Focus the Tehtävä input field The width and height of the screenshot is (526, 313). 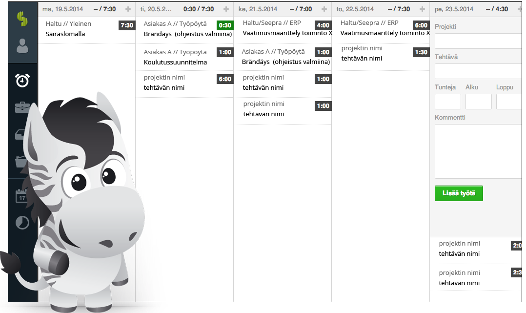point(478,71)
